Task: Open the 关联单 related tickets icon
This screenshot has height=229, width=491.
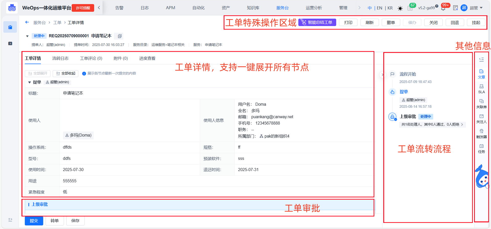Action: tap(481, 103)
